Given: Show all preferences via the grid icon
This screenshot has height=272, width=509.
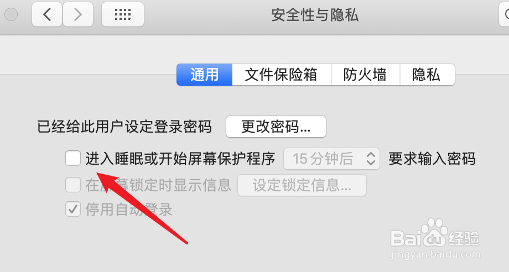Looking at the screenshot, I should tap(123, 14).
